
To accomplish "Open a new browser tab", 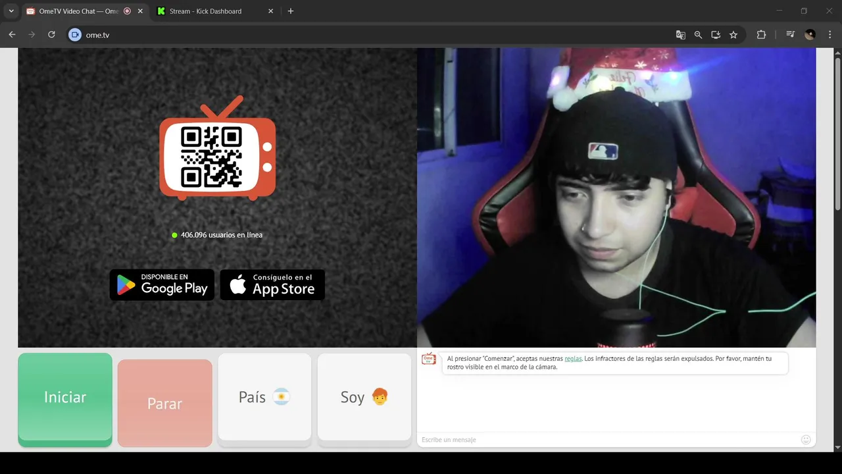I will (x=291, y=11).
